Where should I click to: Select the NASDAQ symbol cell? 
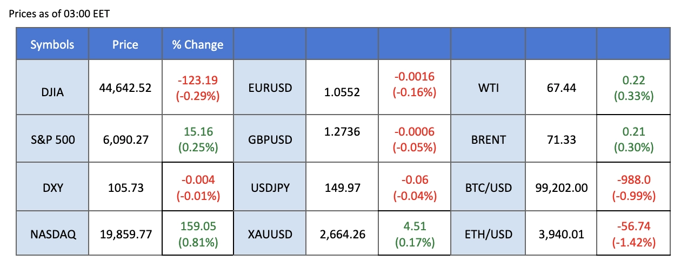click(x=52, y=235)
